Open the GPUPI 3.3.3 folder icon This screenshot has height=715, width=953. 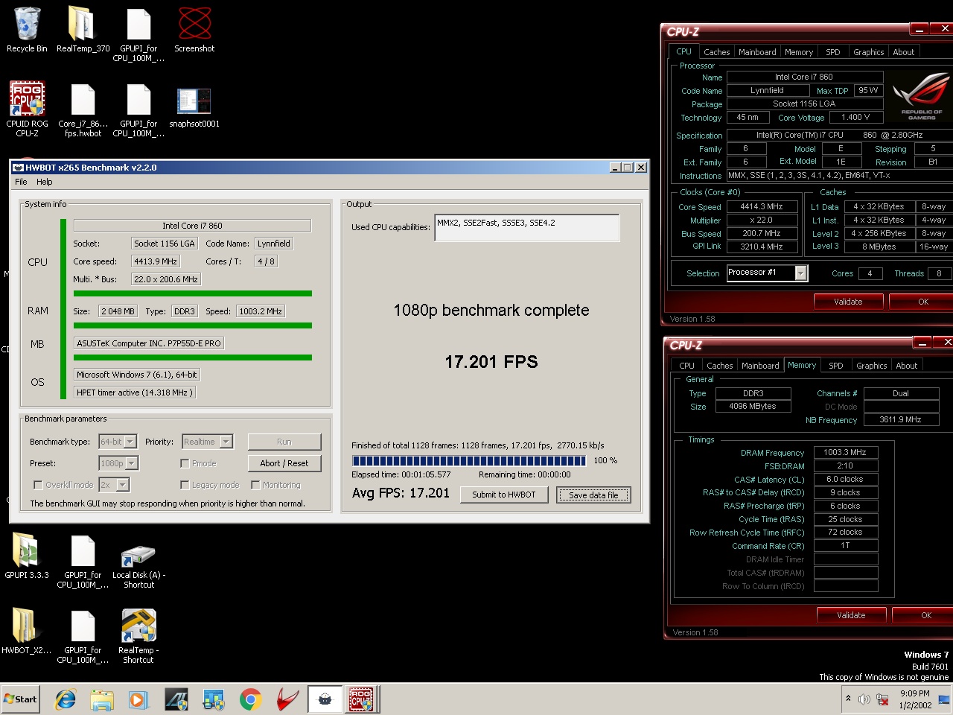(27, 557)
